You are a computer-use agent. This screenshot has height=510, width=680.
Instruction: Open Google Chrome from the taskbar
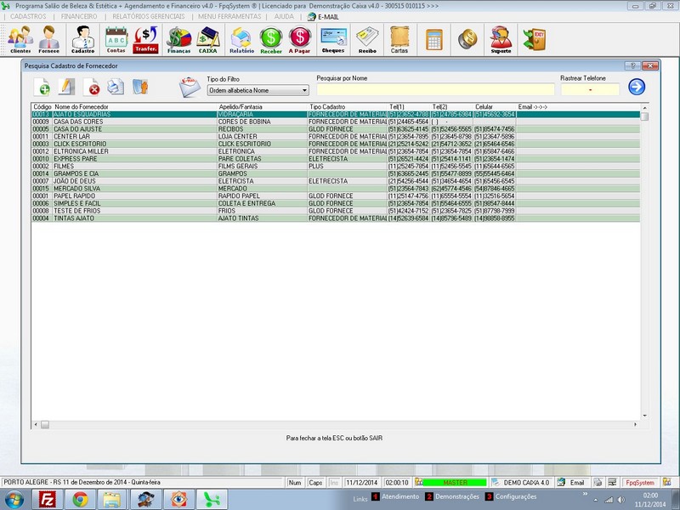pyautogui.click(x=80, y=500)
